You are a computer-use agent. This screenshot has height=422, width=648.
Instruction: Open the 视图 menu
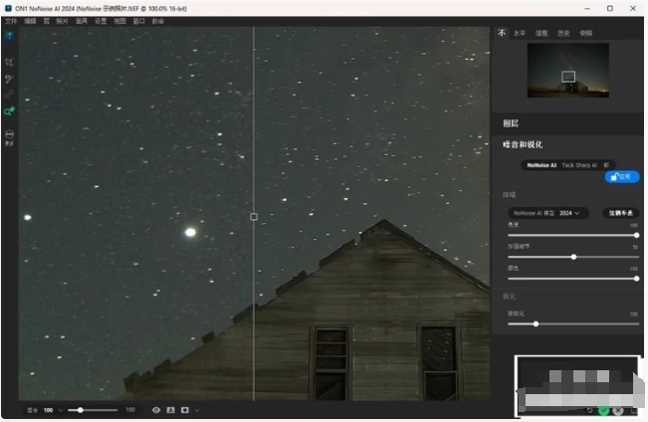119,21
